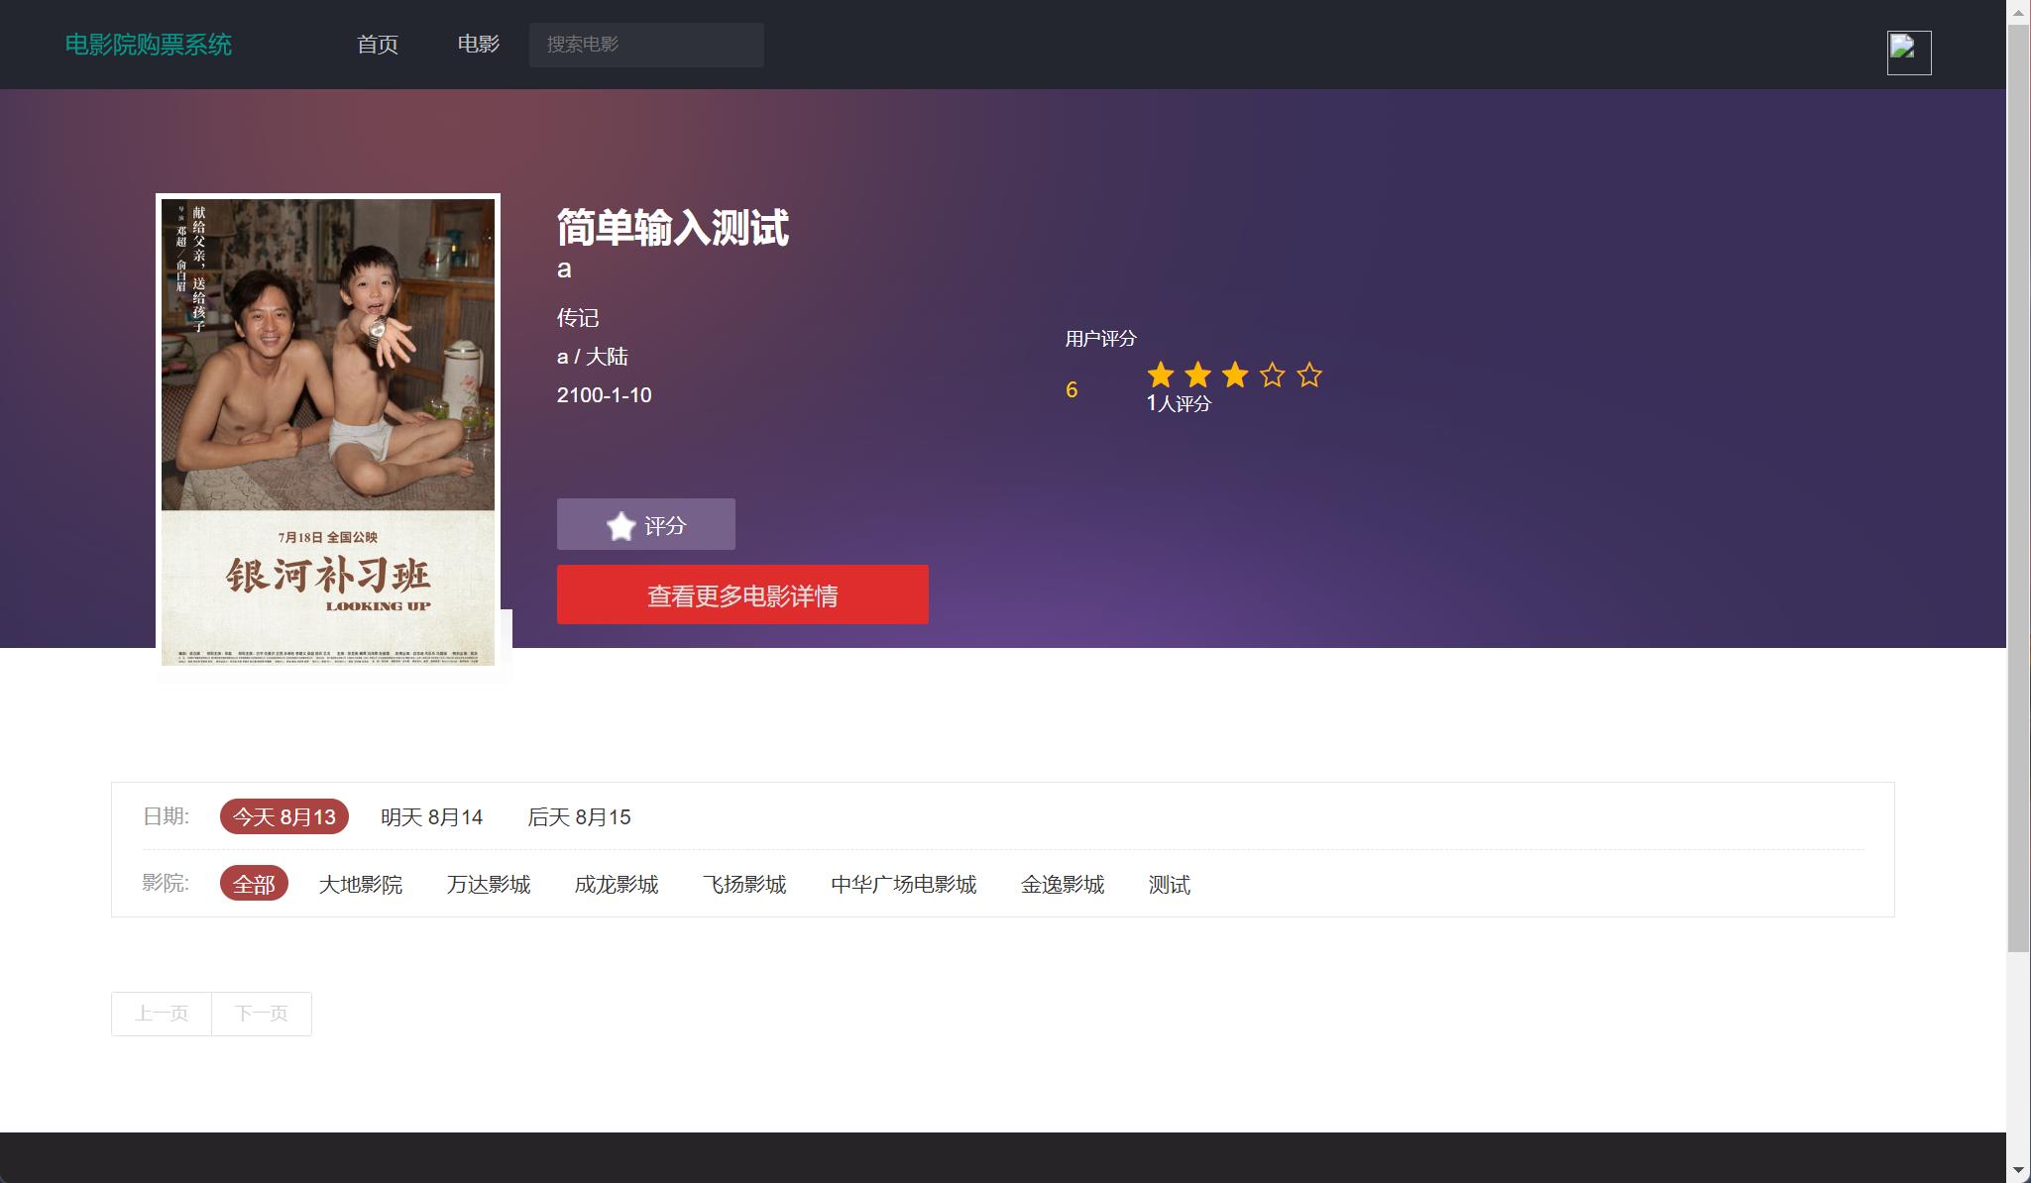Viewport: 2031px width, 1183px height.
Task: Click the star icon inside the 评分 button
Action: [x=621, y=523]
